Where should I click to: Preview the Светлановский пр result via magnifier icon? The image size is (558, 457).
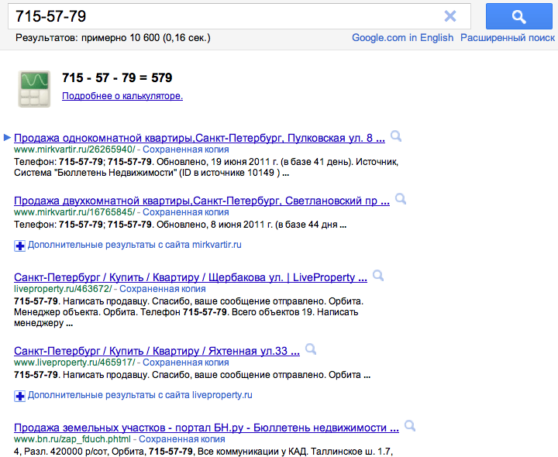[x=401, y=199]
